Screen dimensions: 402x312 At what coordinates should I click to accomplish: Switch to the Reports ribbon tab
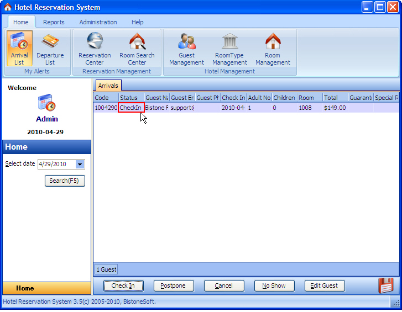(54, 22)
